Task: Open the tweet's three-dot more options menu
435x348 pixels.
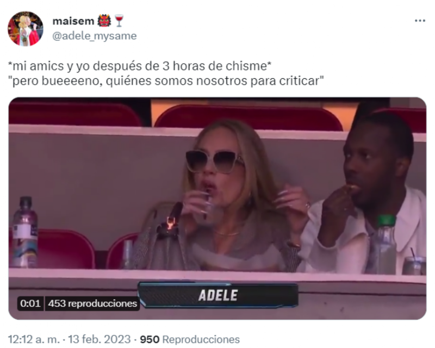Action: pos(420,21)
